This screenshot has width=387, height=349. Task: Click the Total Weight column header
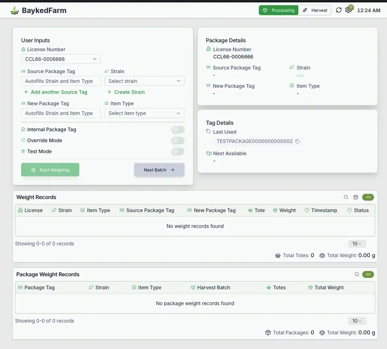click(326, 288)
